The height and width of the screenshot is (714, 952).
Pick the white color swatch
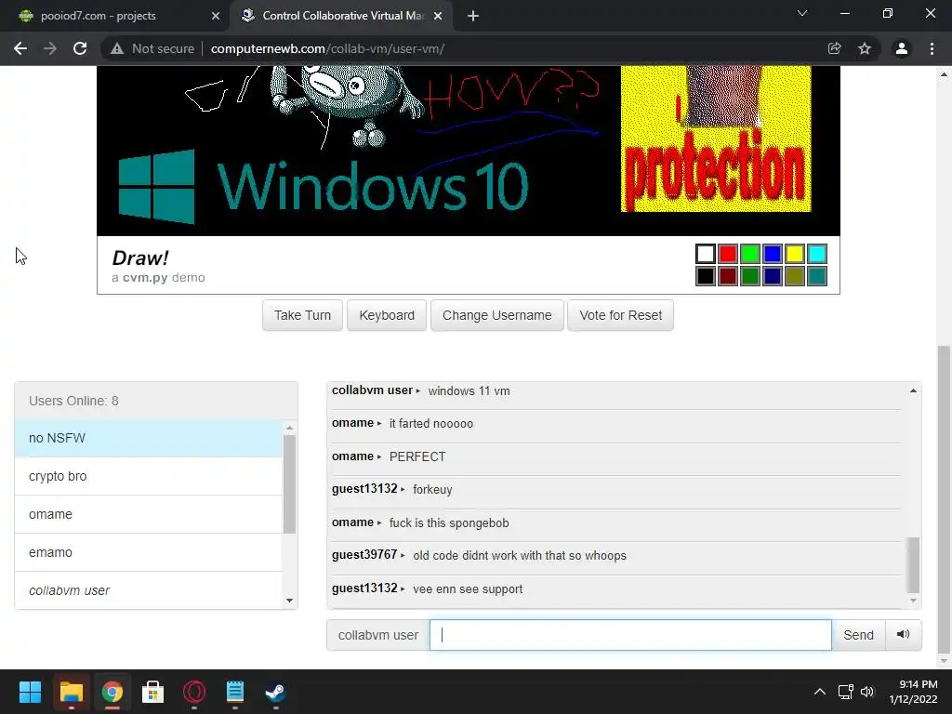[706, 253]
